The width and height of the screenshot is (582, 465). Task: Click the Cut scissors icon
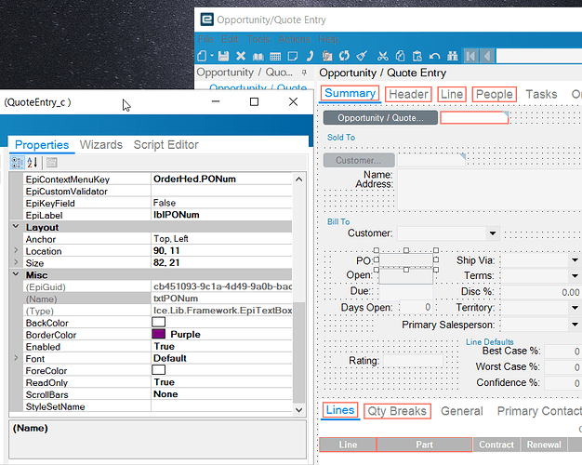click(383, 57)
